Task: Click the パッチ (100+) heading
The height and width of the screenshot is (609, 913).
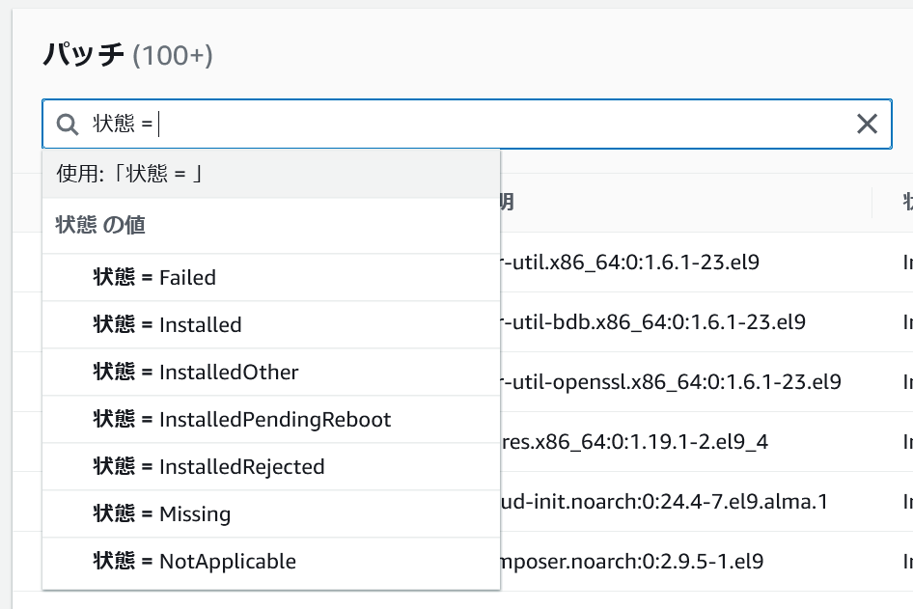Action: 127,54
